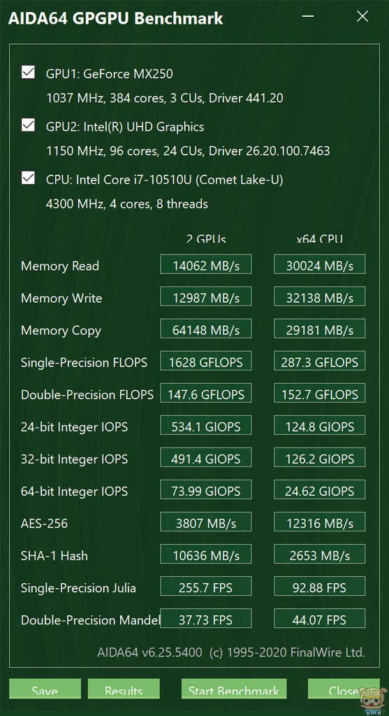Click the Close button at bottom
The height and width of the screenshot is (716, 389).
pyautogui.click(x=344, y=689)
